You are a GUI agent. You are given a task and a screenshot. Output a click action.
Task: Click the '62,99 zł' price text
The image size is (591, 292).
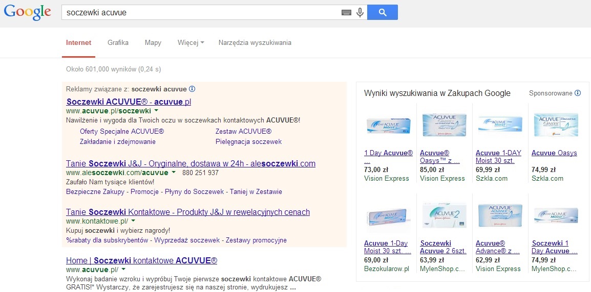point(488,260)
